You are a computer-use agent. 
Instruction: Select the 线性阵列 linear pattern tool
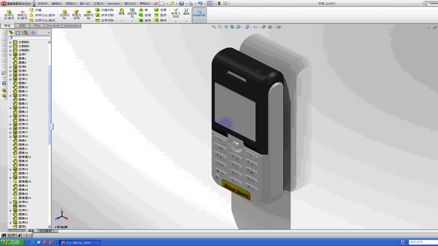132,13
